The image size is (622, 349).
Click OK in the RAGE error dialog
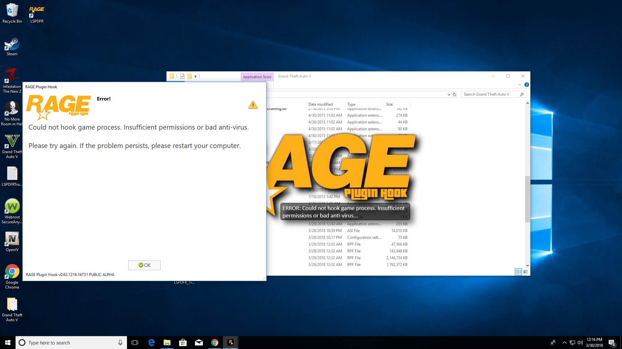(144, 265)
